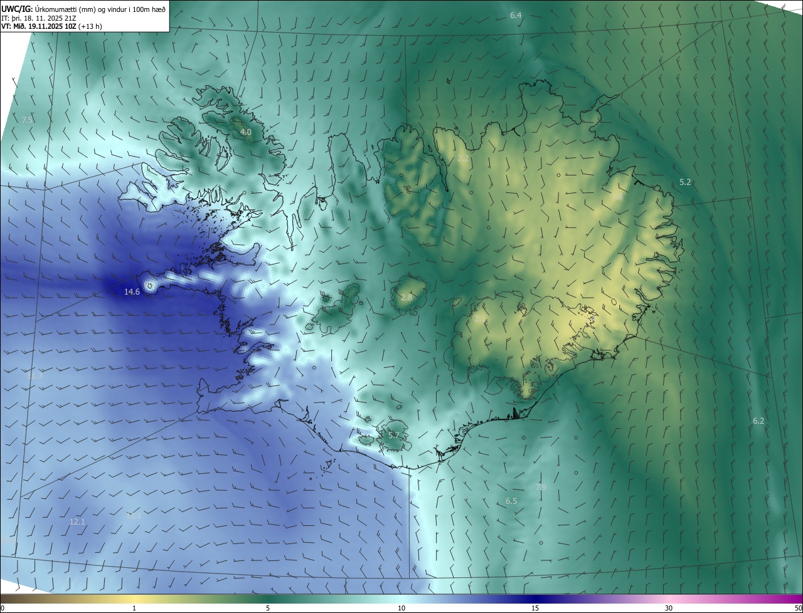This screenshot has height=613, width=803.
Task: Click the map title 'UWC/IG: Úrkomumætti (mm)' line
Action: [x=83, y=9]
